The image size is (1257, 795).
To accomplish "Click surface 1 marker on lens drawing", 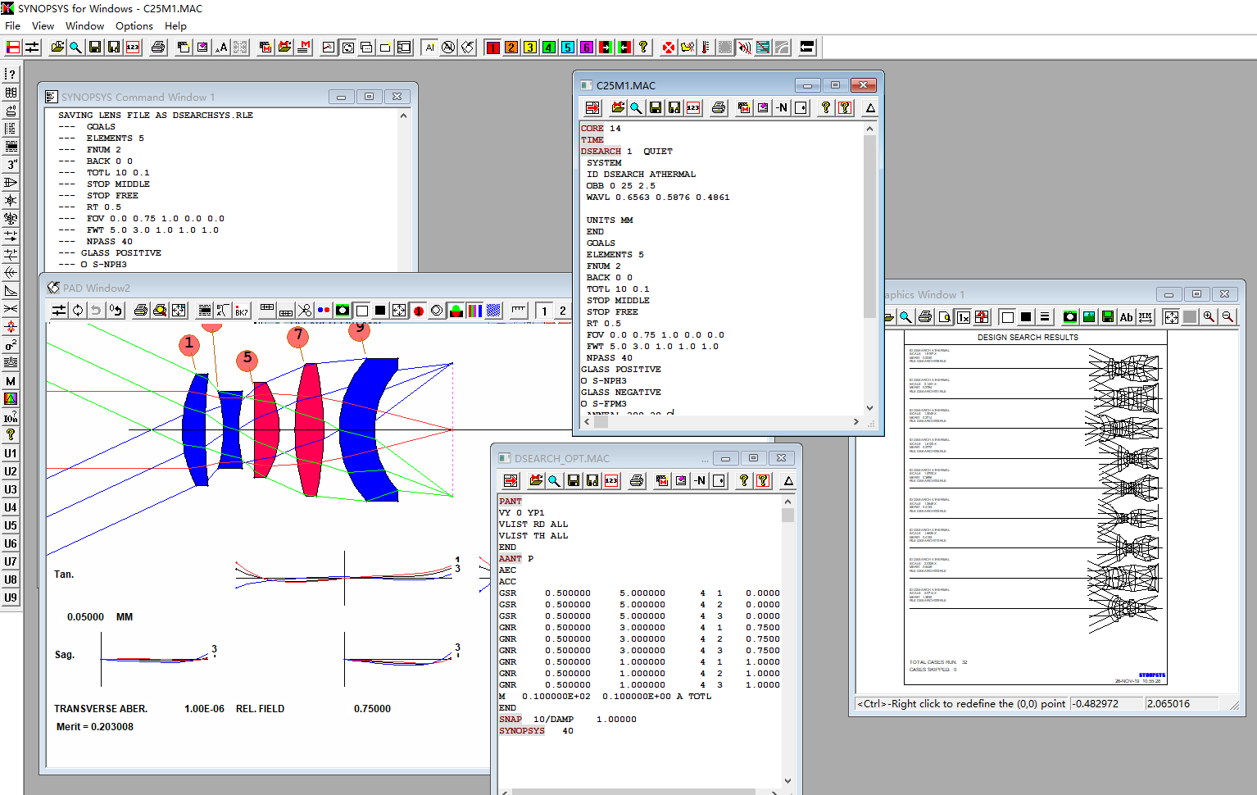I will 189,344.
